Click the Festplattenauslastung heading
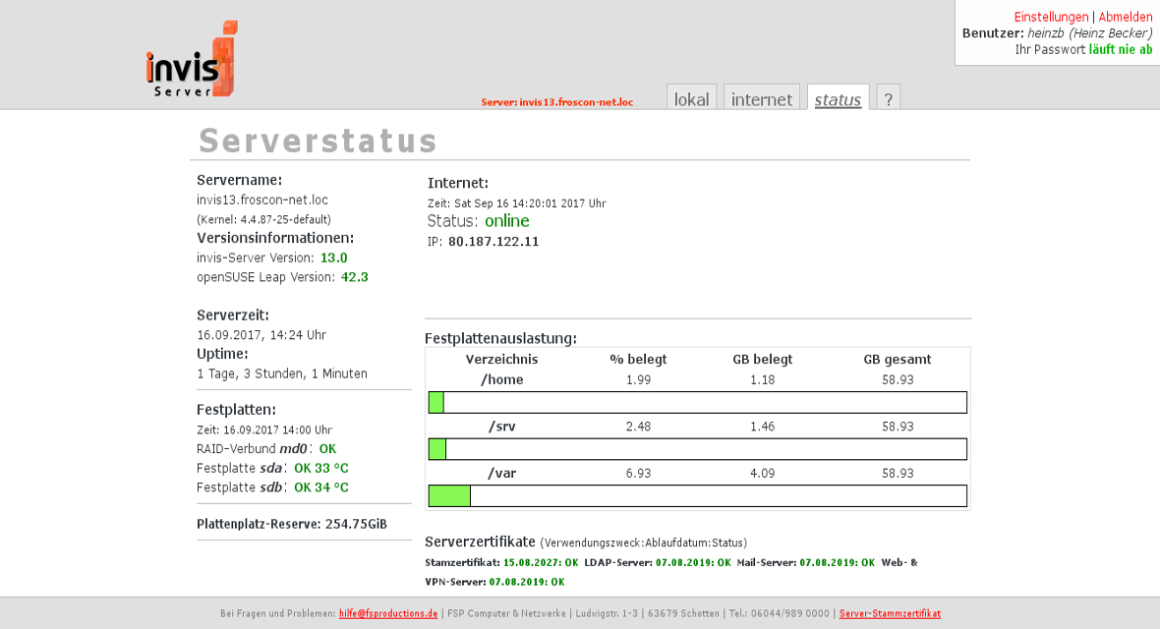This screenshot has width=1160, height=629. click(500, 338)
